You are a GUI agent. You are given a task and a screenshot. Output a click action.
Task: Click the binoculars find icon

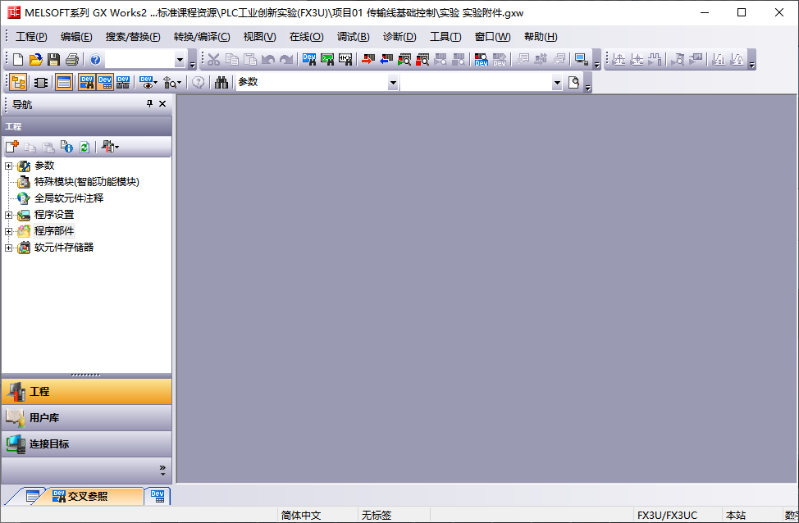[x=221, y=82]
